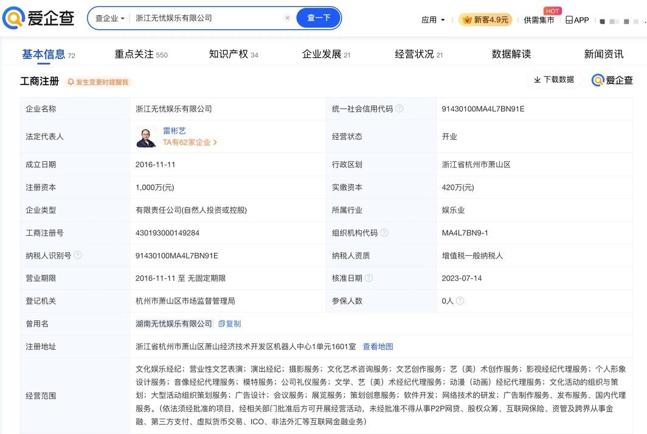
Task: Open the 查企业 search type dropdown
Action: (109, 18)
